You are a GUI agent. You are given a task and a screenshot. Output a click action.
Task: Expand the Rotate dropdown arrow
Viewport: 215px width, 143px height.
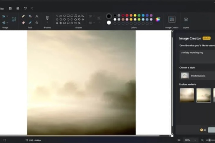[7, 16]
